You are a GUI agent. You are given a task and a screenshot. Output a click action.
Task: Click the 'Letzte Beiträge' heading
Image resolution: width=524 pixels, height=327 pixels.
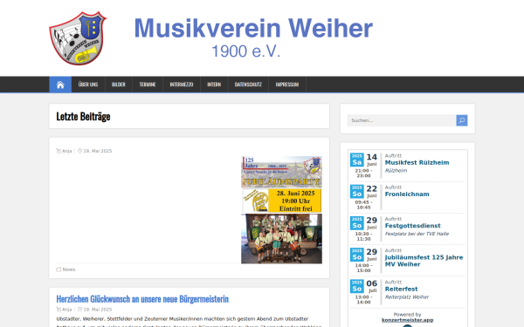point(83,117)
